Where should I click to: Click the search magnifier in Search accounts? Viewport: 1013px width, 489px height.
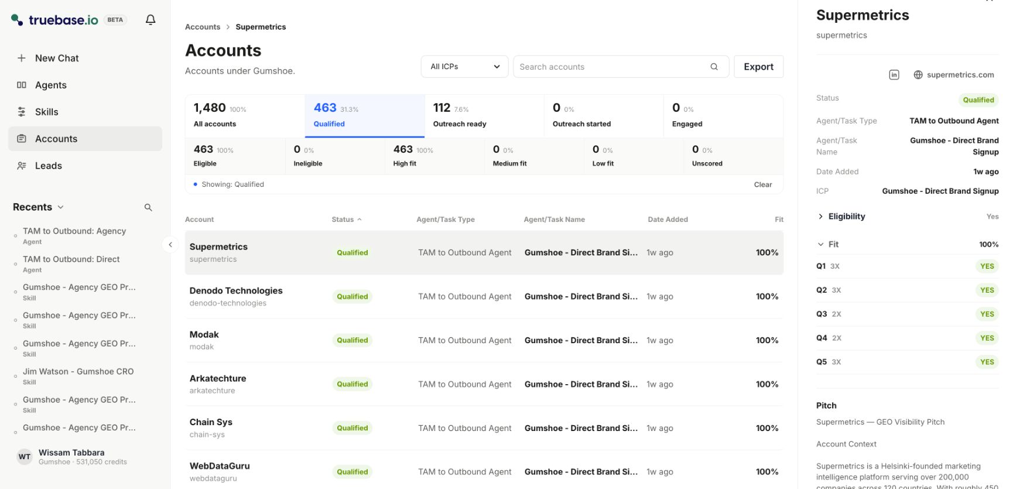pyautogui.click(x=714, y=67)
